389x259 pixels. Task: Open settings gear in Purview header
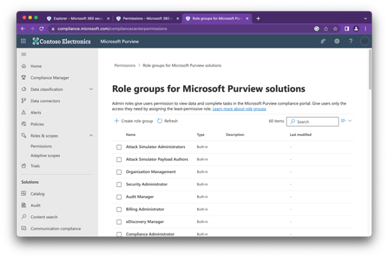pos(337,41)
